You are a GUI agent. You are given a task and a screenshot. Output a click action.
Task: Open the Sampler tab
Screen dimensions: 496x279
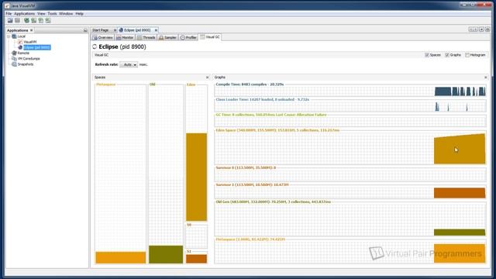[x=167, y=37]
